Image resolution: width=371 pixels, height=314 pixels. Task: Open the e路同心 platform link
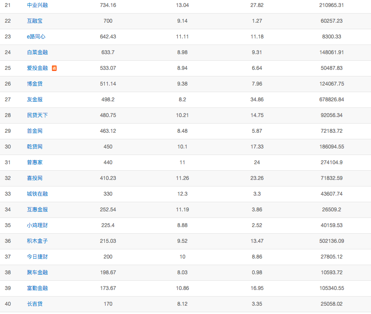coord(36,37)
